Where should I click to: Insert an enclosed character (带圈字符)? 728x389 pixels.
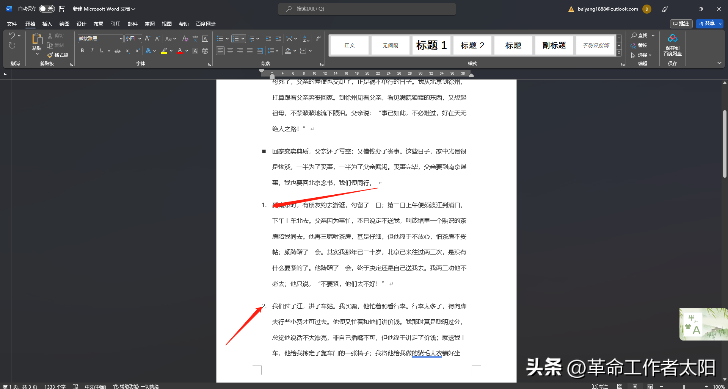205,51
